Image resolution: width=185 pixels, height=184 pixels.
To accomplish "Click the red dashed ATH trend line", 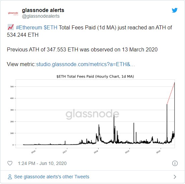I will pos(171,94).
